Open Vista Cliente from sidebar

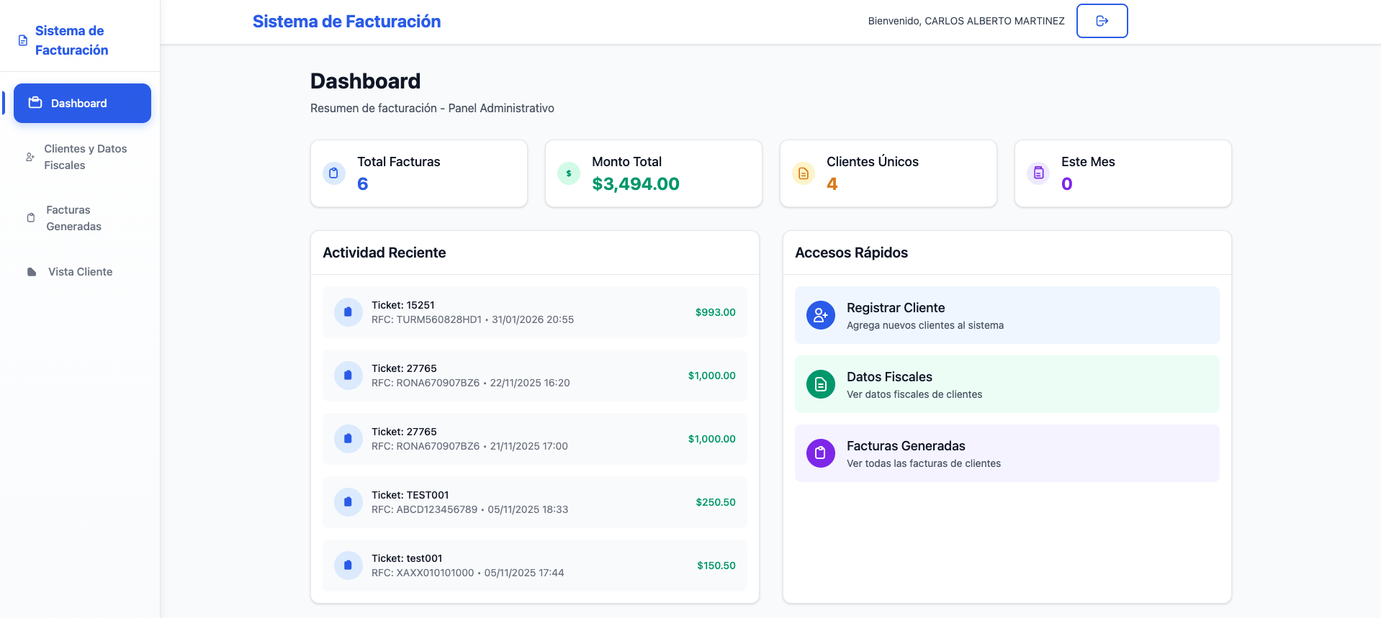[80, 272]
